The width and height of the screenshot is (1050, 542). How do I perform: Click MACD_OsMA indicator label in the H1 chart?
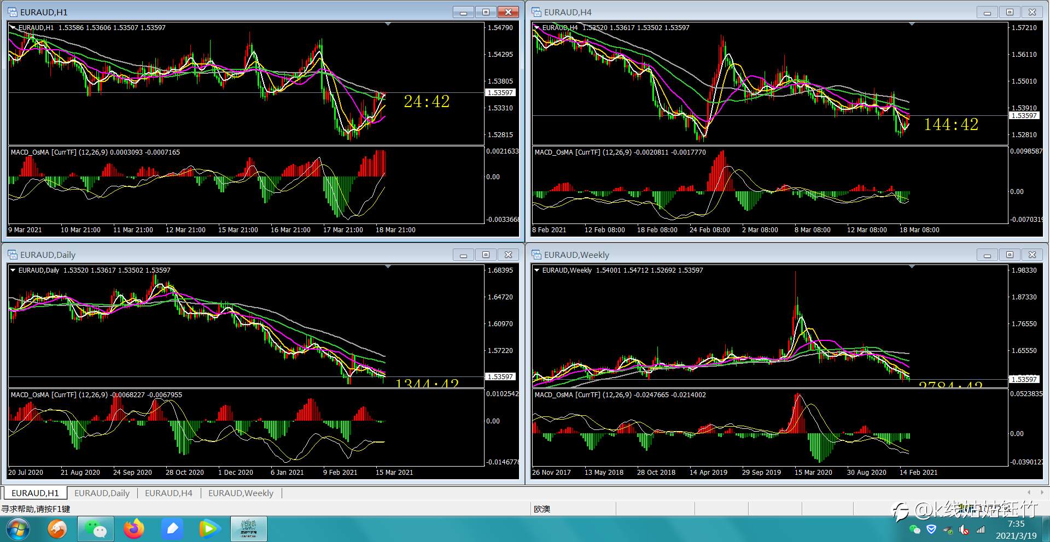pyautogui.click(x=95, y=152)
